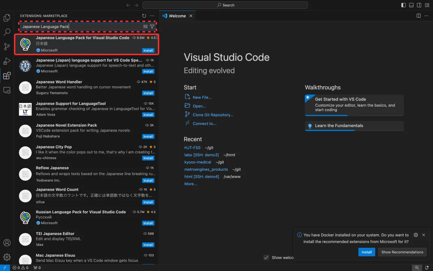Open Extensions view more actions menu
The height and width of the screenshot is (271, 433).
152,16
